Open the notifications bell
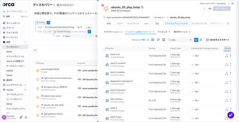239x122 pixels. pyautogui.click(x=26, y=117)
